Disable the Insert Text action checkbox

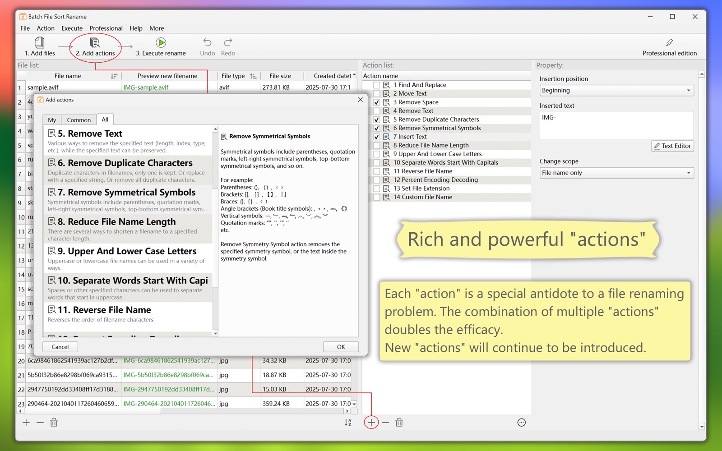pos(376,137)
